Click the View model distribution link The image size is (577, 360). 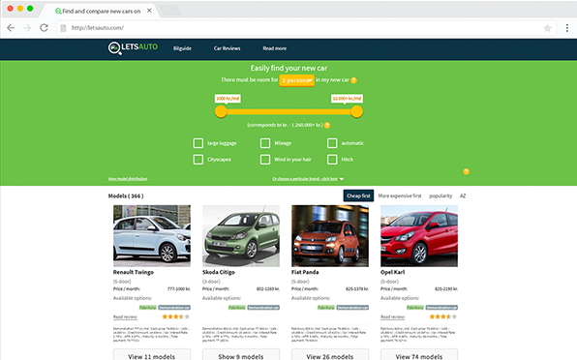(x=128, y=179)
